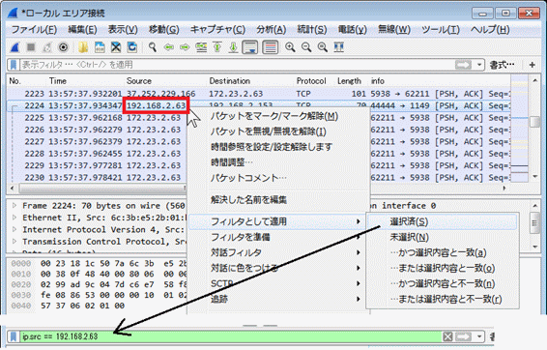Reset text to normal size
Screen dimensions: 547x350
[323, 47]
